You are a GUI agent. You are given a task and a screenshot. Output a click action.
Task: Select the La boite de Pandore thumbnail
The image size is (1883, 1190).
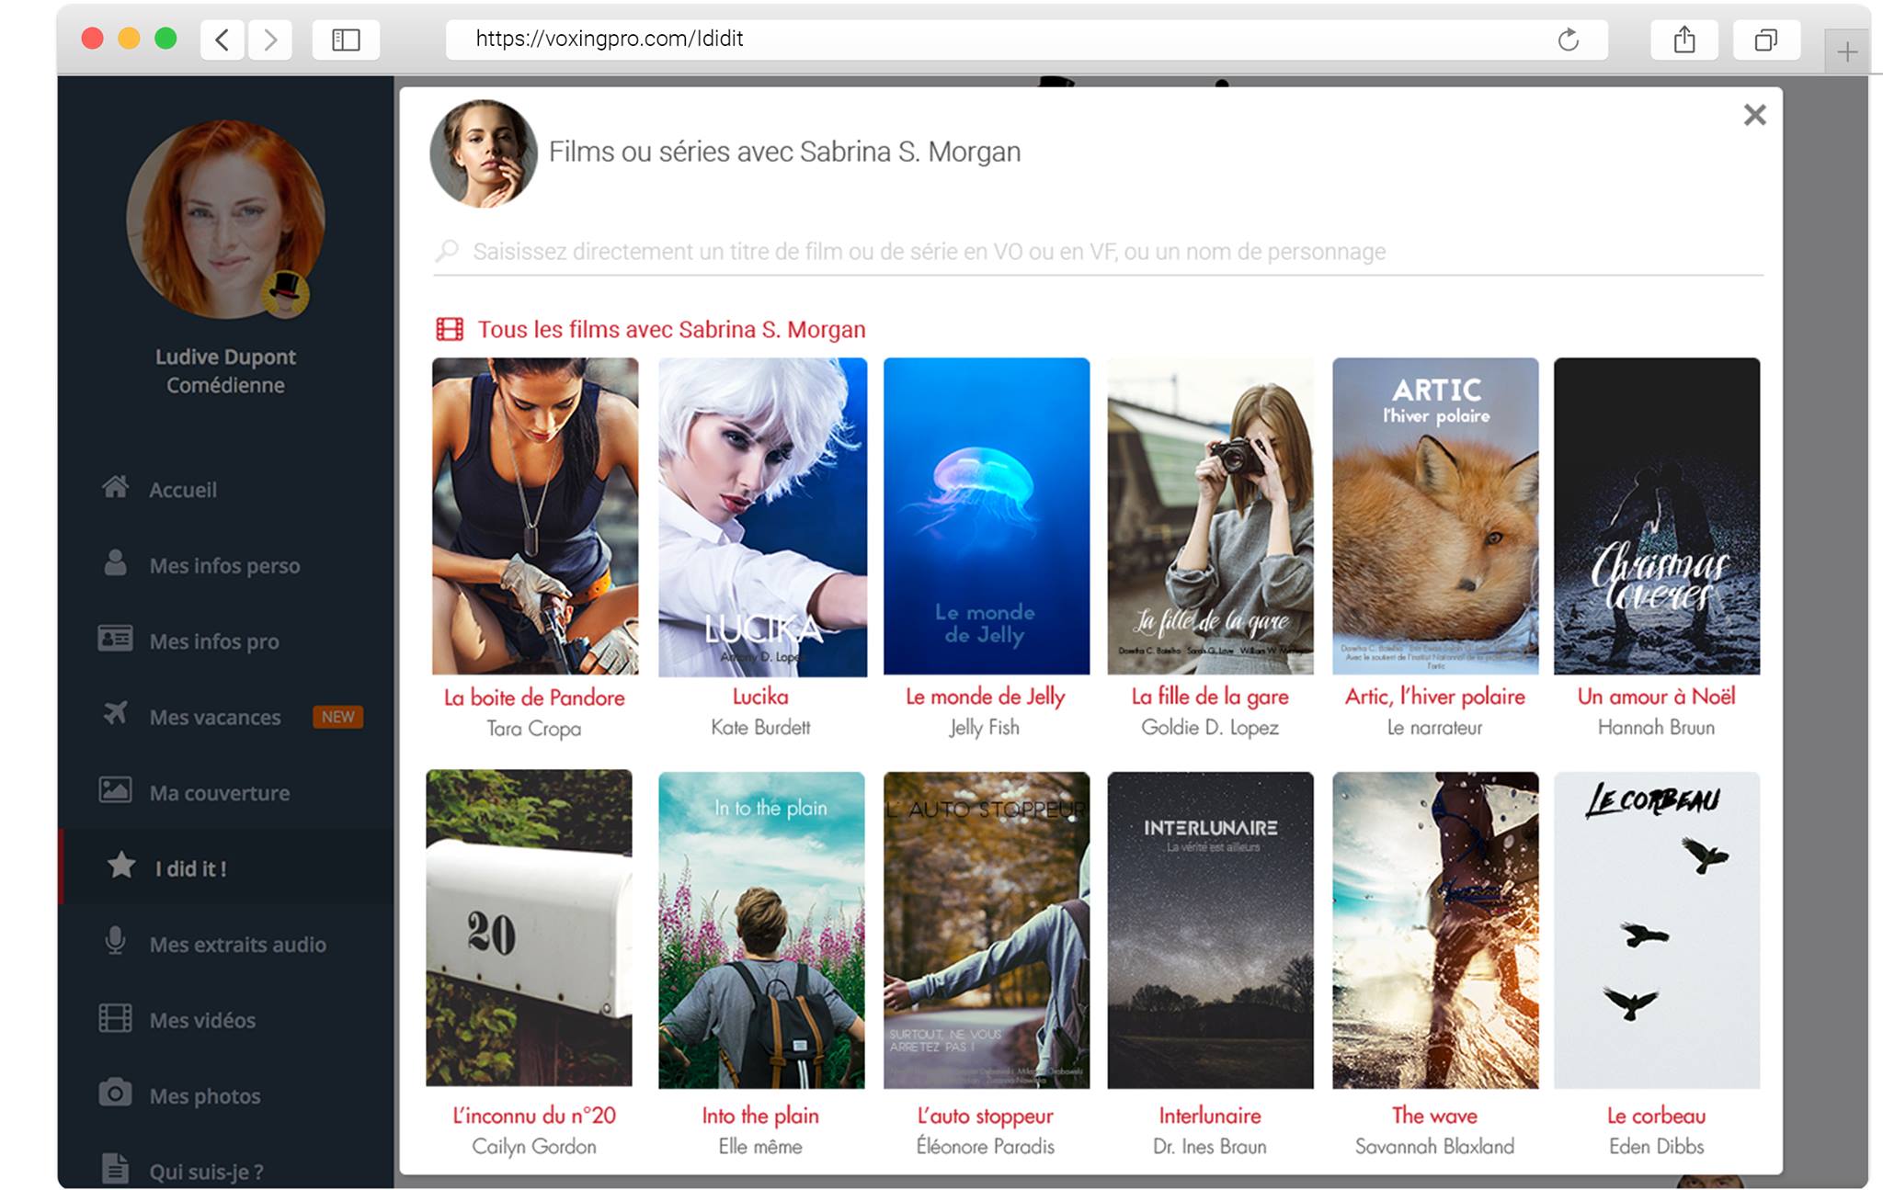coord(533,518)
